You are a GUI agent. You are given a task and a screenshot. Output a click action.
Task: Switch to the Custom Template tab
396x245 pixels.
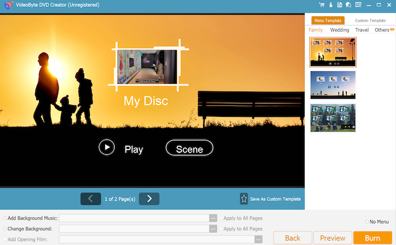coord(370,20)
